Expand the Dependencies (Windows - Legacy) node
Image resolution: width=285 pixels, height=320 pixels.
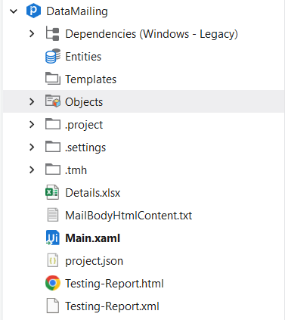(x=32, y=34)
